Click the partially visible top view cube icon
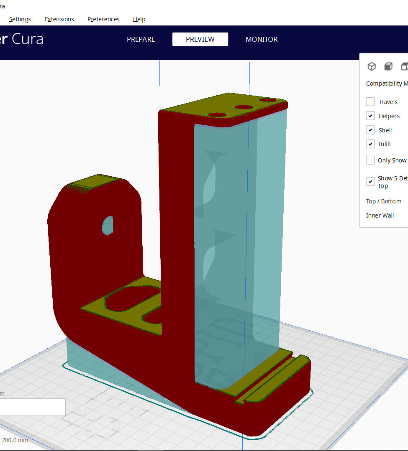 tap(405, 66)
